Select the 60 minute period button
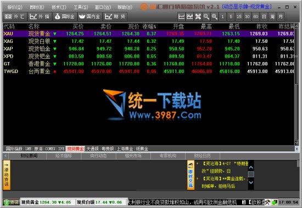Screen dimensions: 302x208 tap(255, 17)
